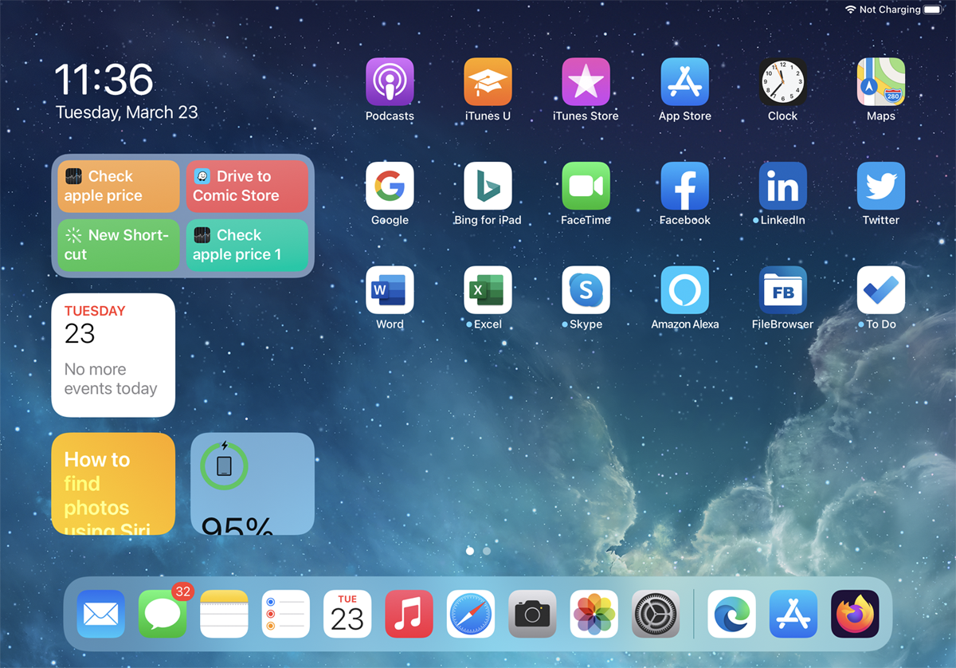Launch iTunes U app
This screenshot has height=668, width=956.
(488, 81)
